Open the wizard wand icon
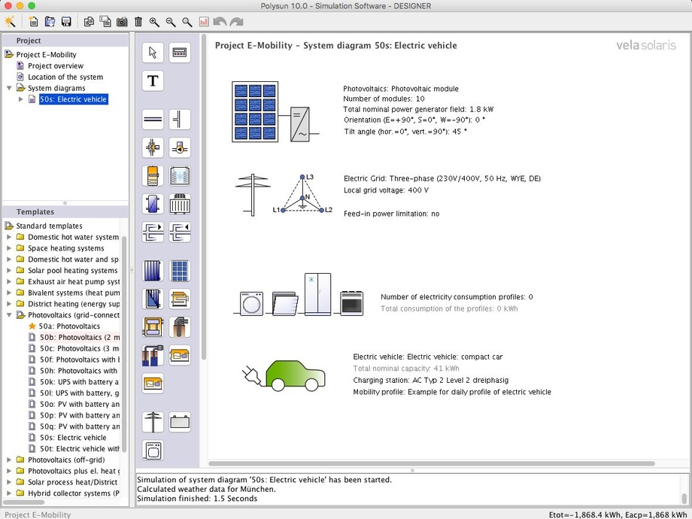Viewport: 692px width, 519px height. tap(10, 22)
